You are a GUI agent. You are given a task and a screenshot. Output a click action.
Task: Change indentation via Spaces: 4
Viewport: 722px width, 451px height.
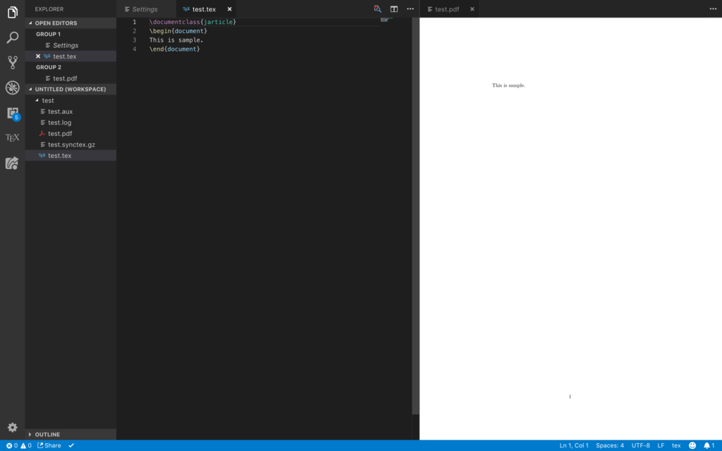coord(610,445)
